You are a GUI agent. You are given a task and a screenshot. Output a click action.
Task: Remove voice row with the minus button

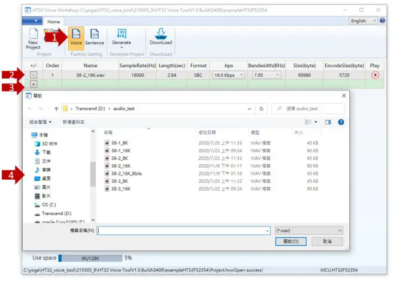click(x=34, y=75)
